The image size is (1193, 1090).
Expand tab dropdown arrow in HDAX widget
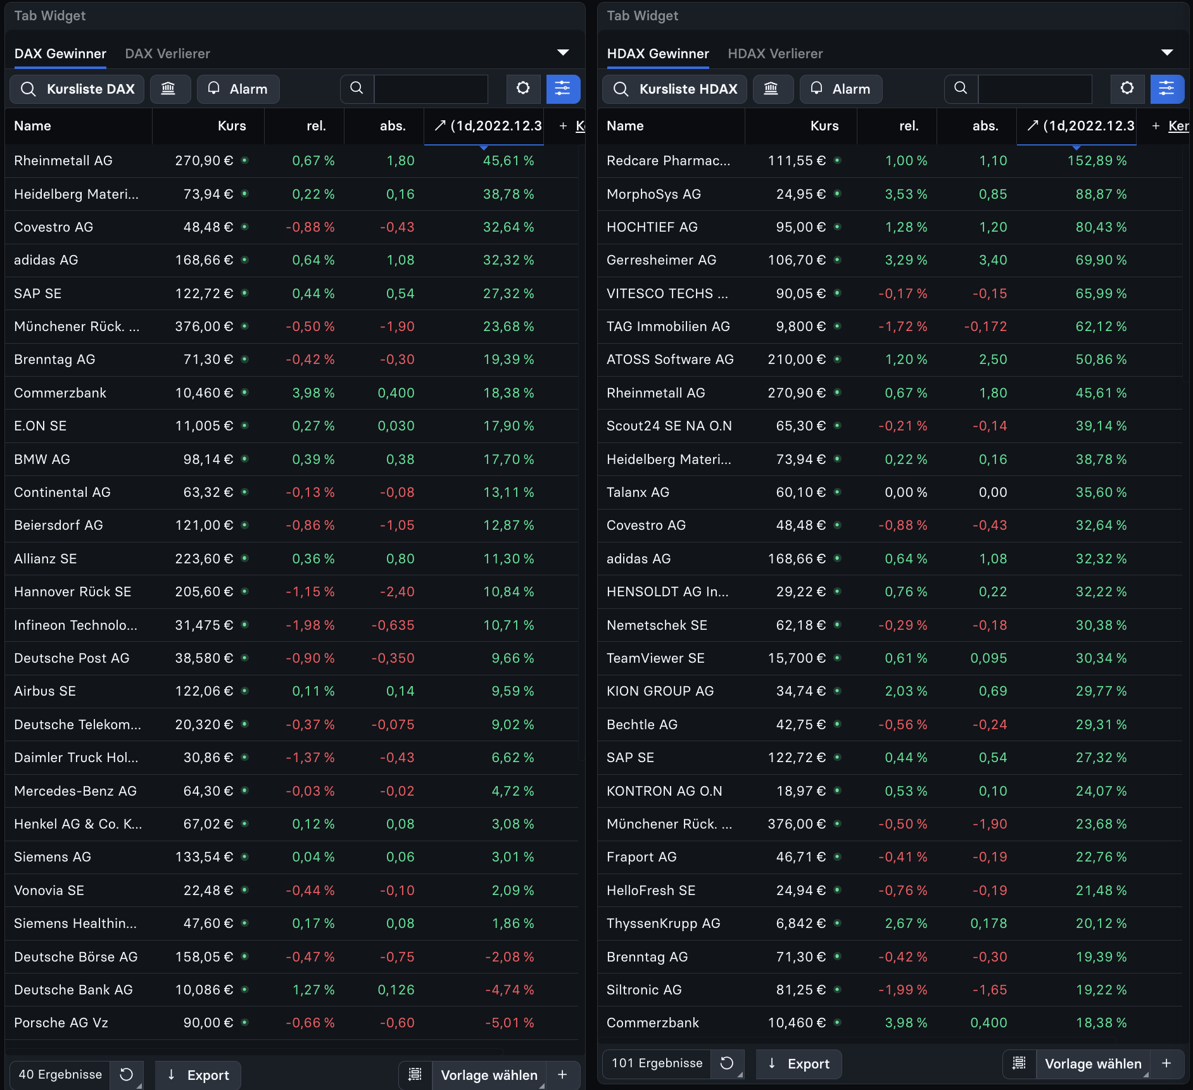1167,53
